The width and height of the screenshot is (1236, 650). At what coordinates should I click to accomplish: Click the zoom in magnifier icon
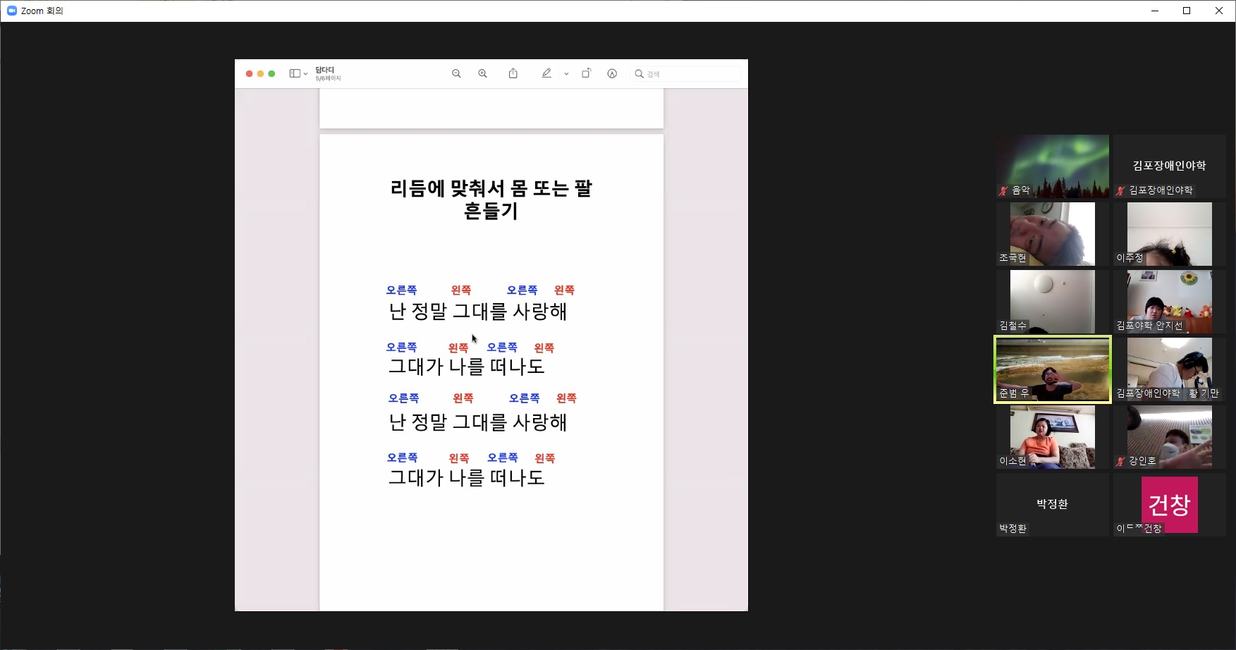pos(483,73)
